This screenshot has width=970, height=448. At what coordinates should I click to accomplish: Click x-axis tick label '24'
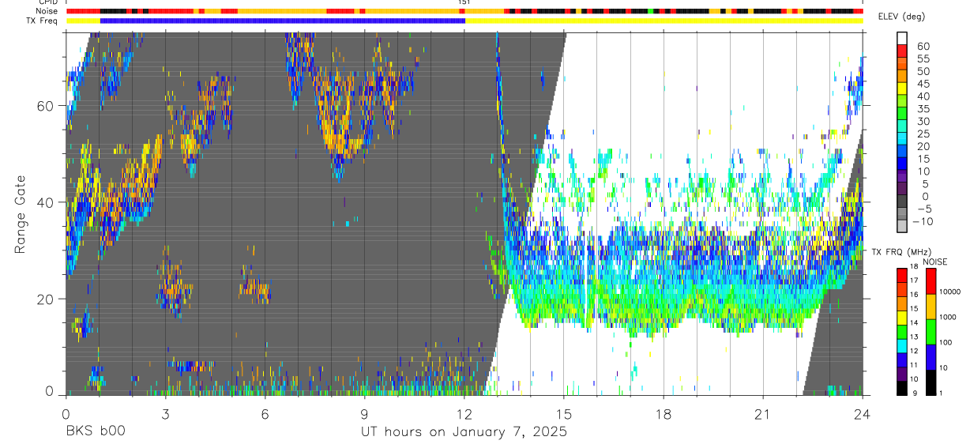tap(863, 413)
